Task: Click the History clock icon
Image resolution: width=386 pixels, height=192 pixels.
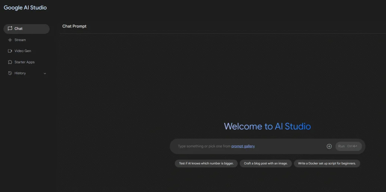Action: [10, 73]
